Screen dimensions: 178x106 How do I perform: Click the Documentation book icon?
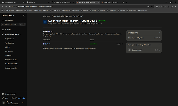3,94
